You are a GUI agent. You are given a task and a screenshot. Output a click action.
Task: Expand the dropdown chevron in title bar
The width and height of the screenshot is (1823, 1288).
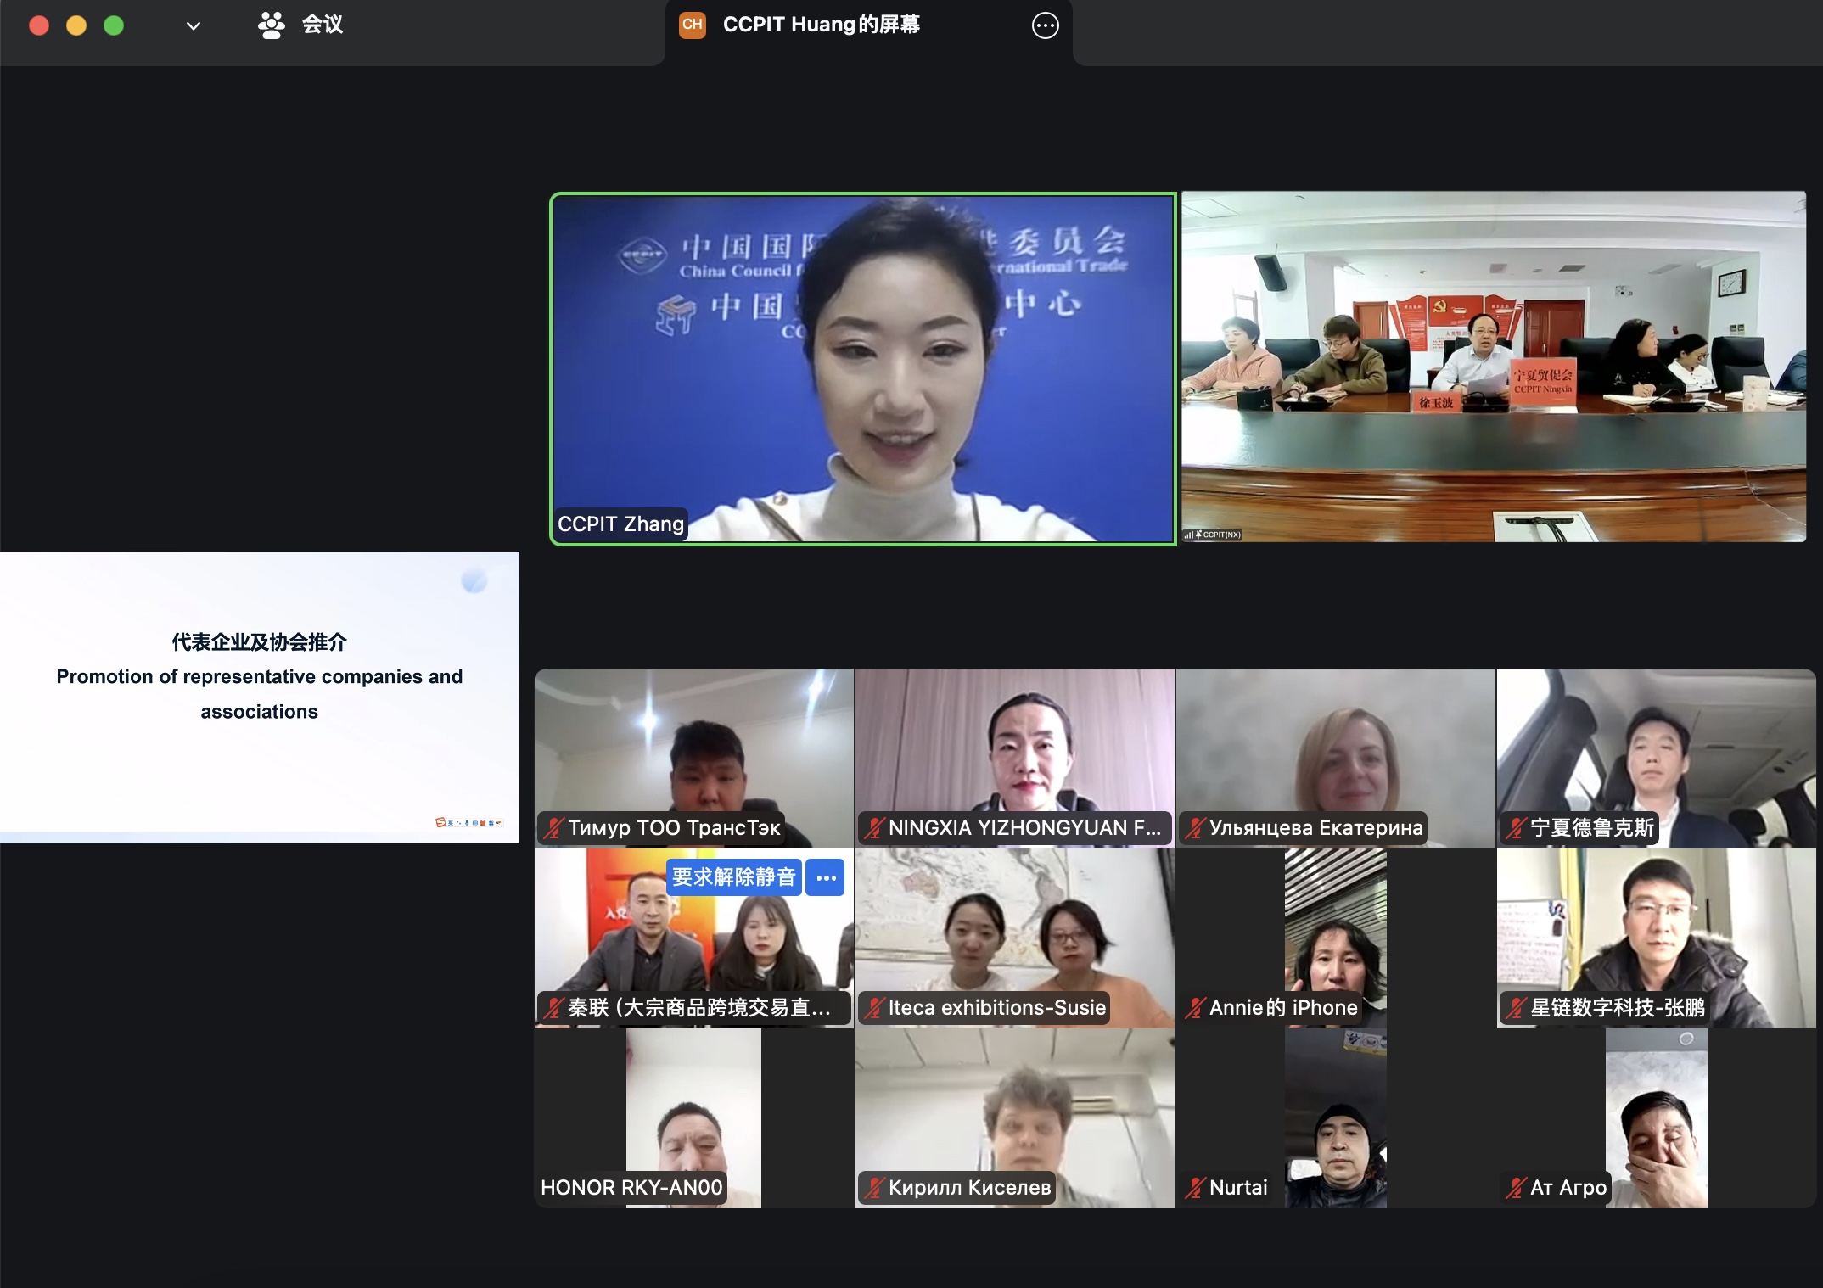[x=194, y=26]
